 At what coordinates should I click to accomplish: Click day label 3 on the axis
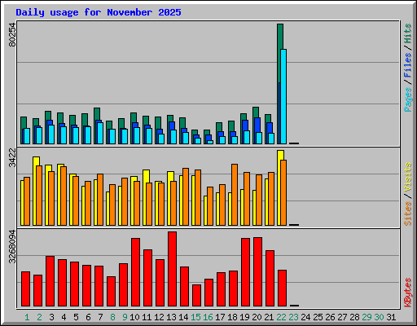(51, 317)
